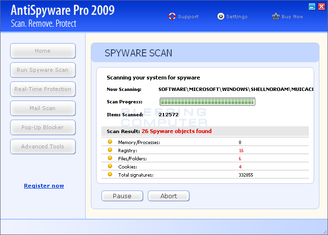
Task: Open Real-Time Protection section
Action: click(x=43, y=89)
